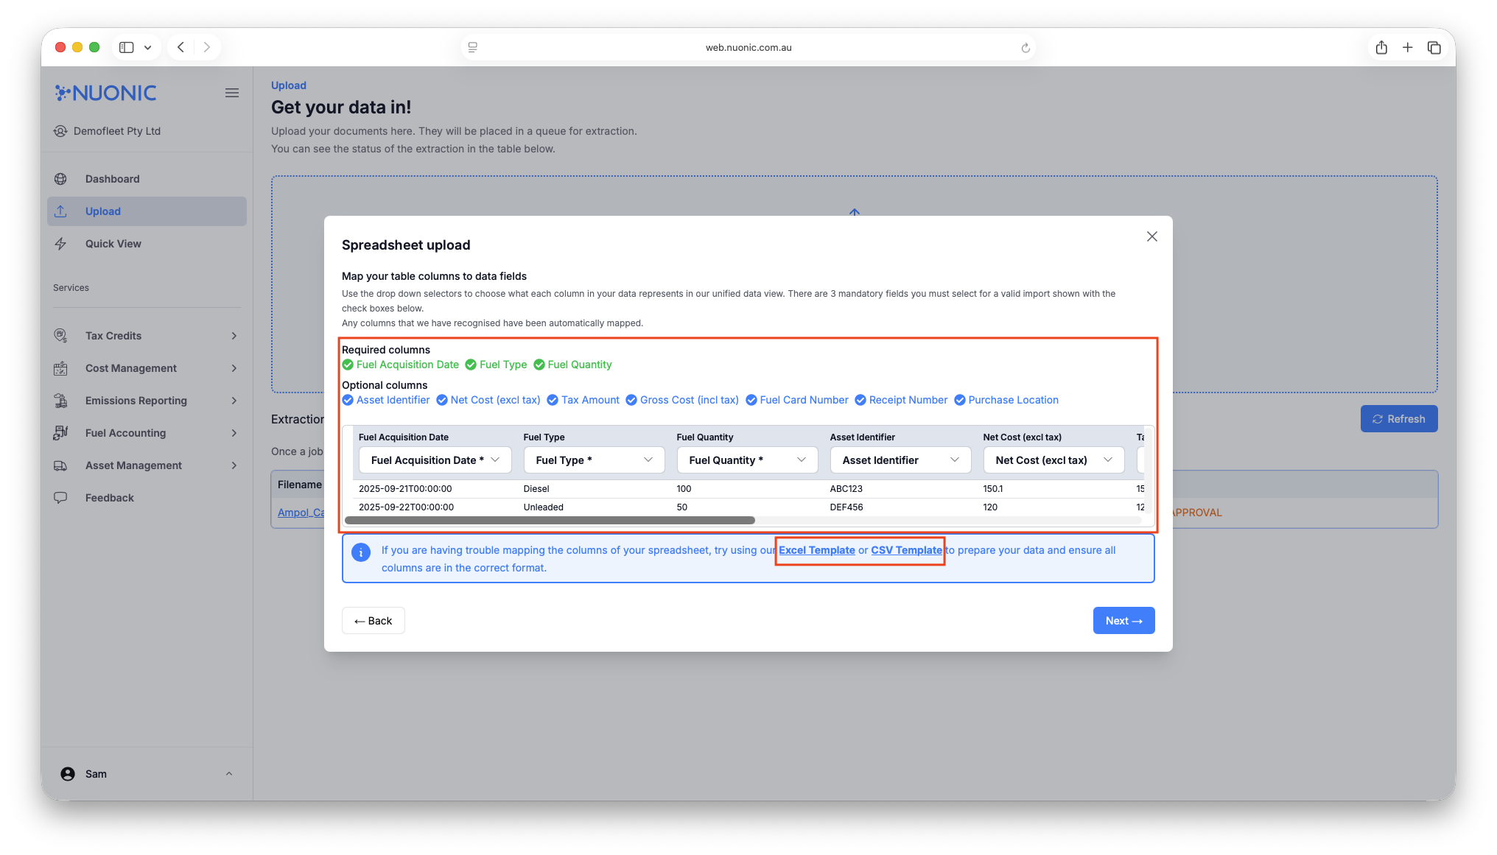The image size is (1497, 855).
Task: Open the Fuel Type * column dropdown
Action: pyautogui.click(x=594, y=460)
